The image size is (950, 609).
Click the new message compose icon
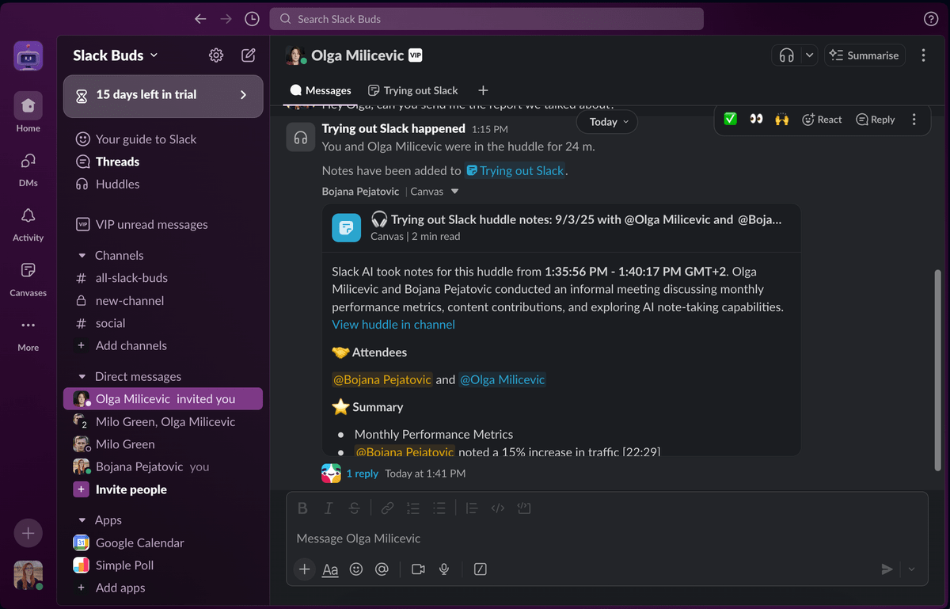[249, 55]
